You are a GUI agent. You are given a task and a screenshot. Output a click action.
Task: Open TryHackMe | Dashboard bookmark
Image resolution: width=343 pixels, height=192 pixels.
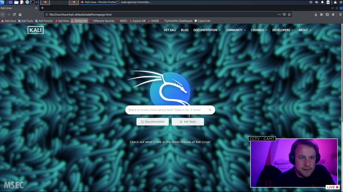(176, 21)
